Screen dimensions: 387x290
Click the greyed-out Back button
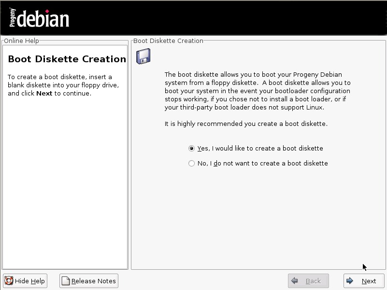coord(308,281)
